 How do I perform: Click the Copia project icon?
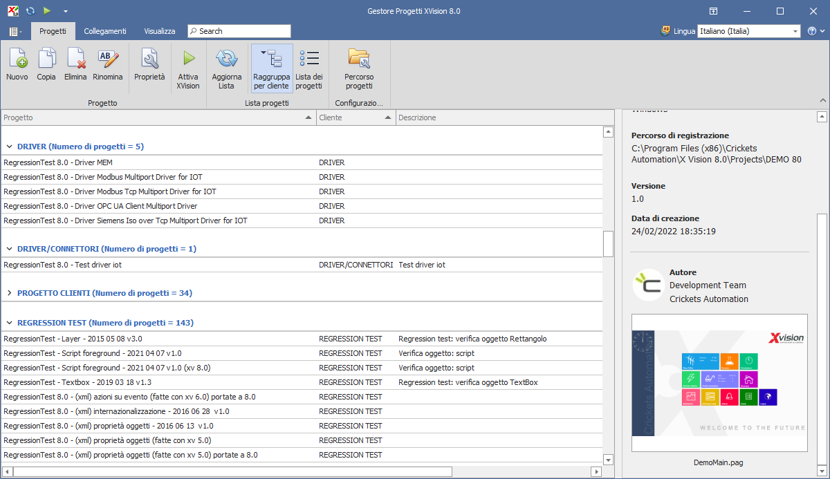coord(46,59)
